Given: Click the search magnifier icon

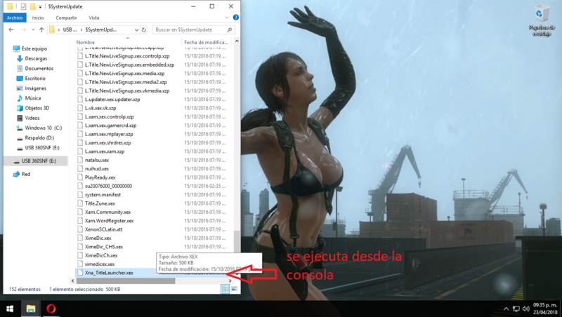Looking at the screenshot, I should pyautogui.click(x=230, y=29).
